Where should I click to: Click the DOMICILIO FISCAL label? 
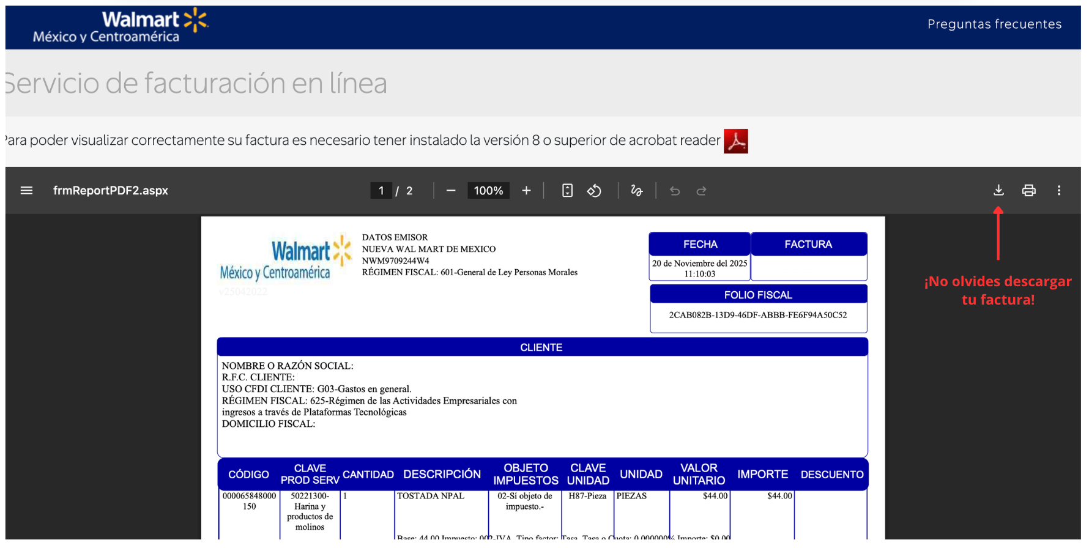tap(269, 424)
